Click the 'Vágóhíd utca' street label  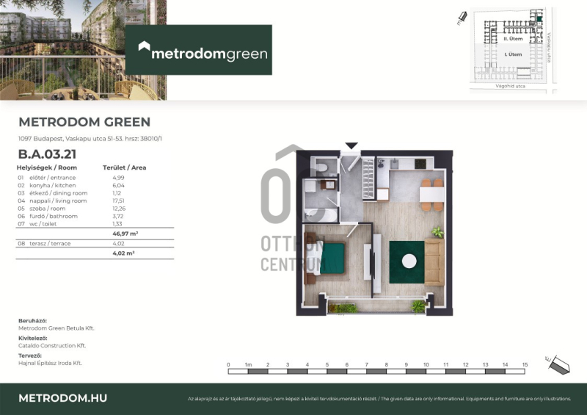[510, 86]
